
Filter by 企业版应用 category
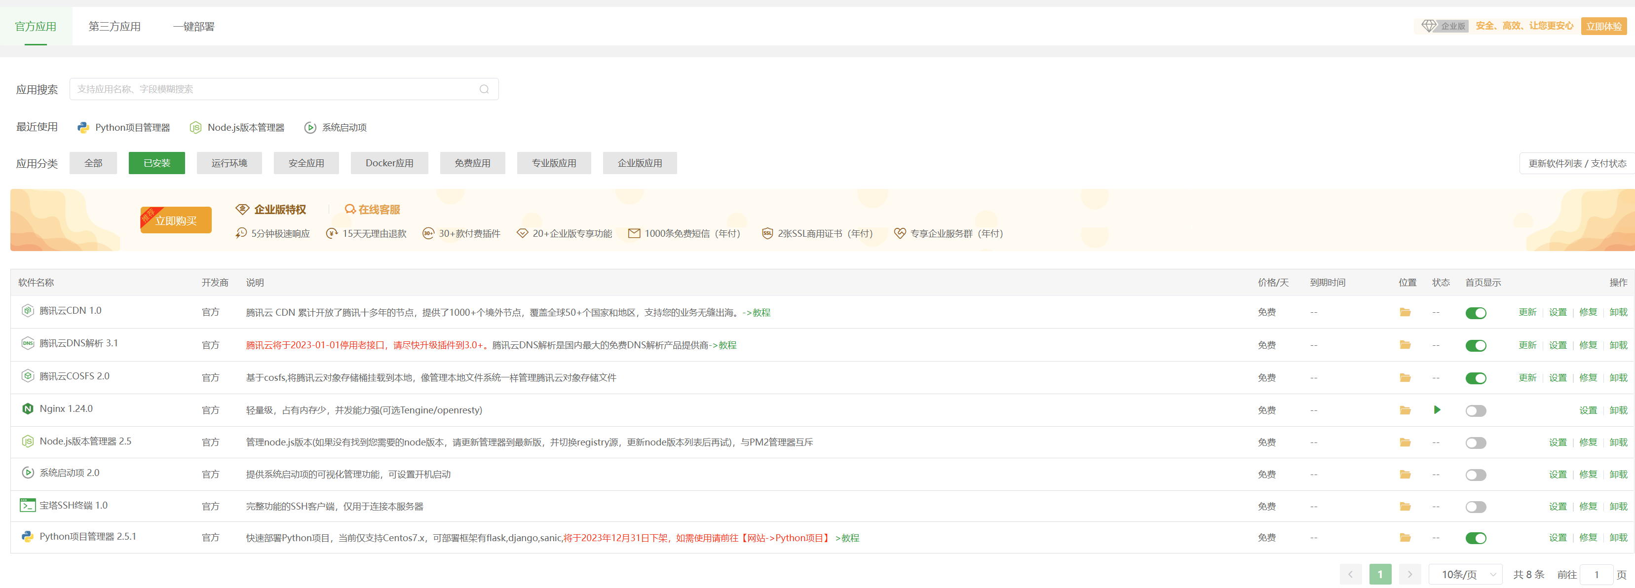(640, 163)
